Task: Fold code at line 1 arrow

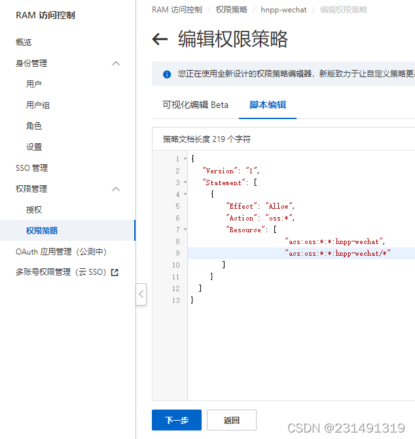Action: point(185,159)
